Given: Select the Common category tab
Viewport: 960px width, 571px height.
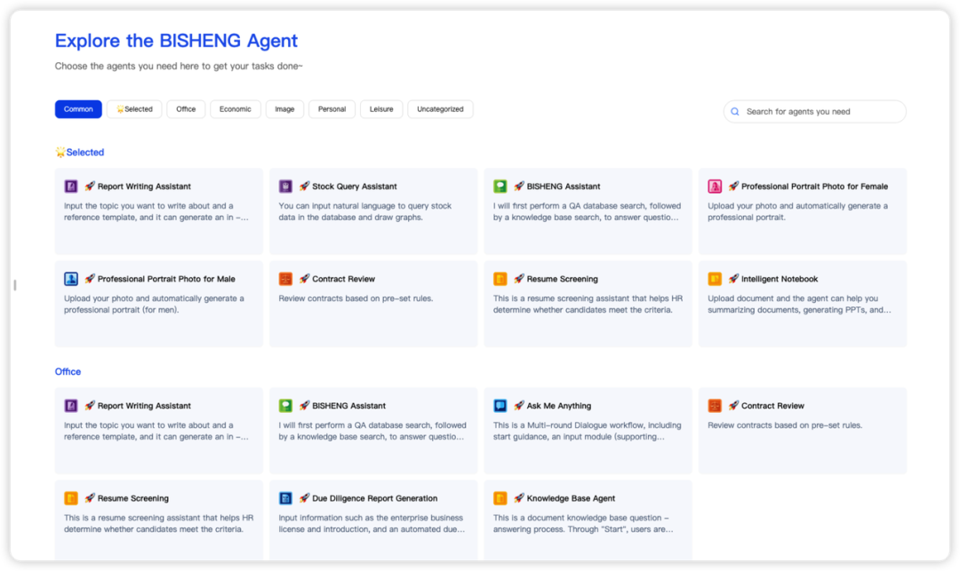Looking at the screenshot, I should pyautogui.click(x=78, y=109).
